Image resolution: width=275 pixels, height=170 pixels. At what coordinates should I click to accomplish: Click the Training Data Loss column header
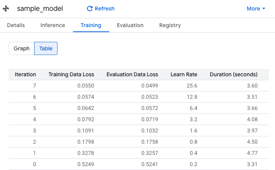(x=71, y=74)
